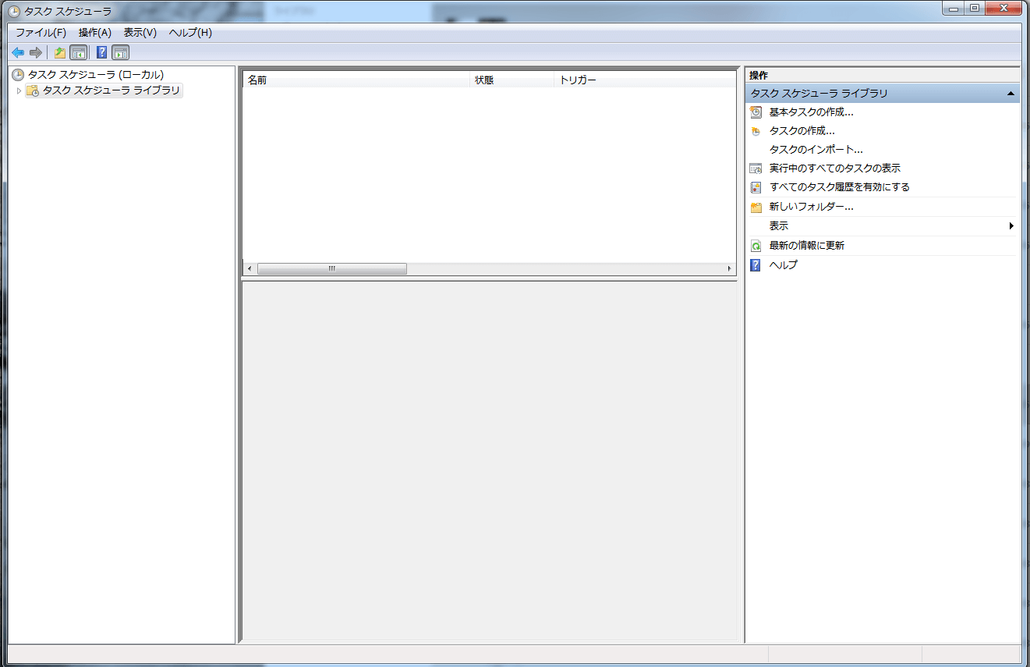Click 実行中のすべてのタスクの表示 action
The width and height of the screenshot is (1030, 667).
tap(834, 169)
